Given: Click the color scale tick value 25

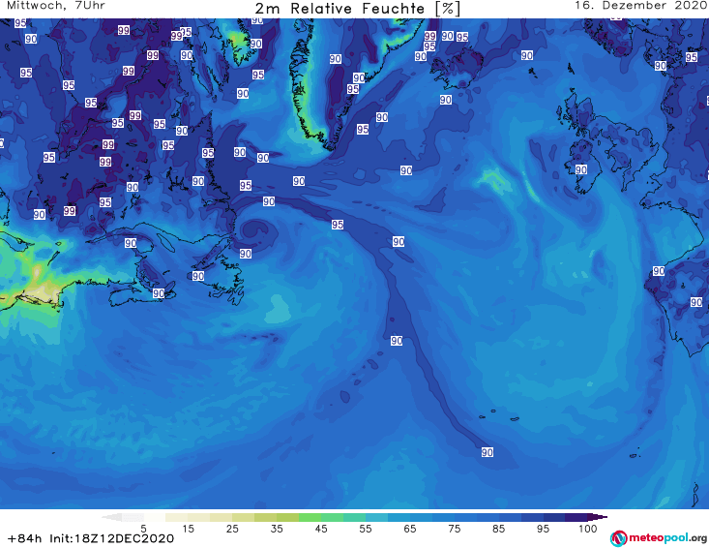Looking at the screenshot, I should [x=232, y=528].
